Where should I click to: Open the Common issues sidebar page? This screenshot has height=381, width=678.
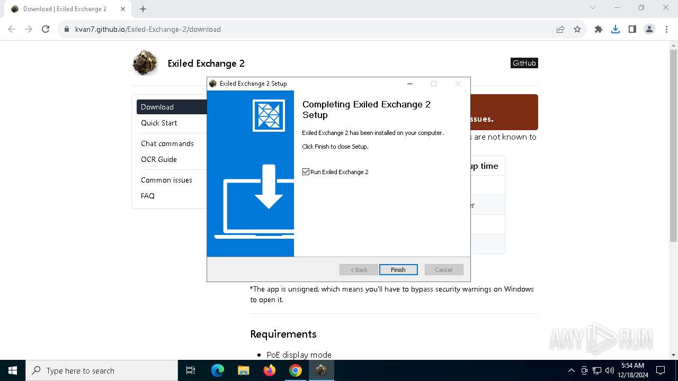[x=166, y=180]
